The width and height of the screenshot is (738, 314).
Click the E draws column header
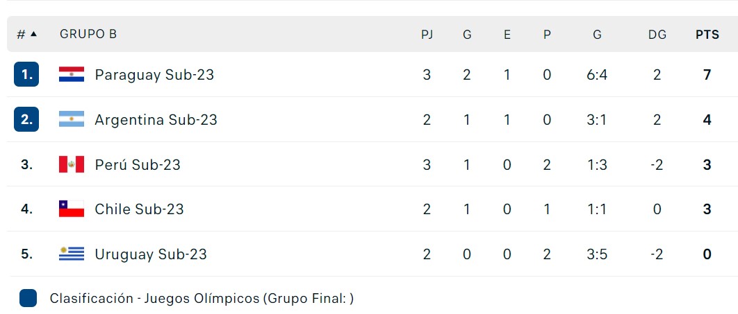point(507,34)
